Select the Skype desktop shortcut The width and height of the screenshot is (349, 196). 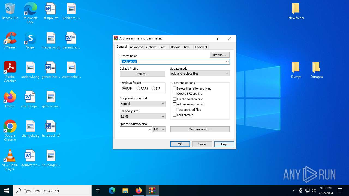point(30,41)
